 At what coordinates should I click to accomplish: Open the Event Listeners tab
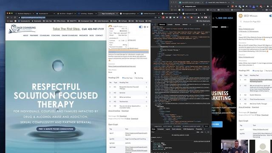click(x=176, y=129)
